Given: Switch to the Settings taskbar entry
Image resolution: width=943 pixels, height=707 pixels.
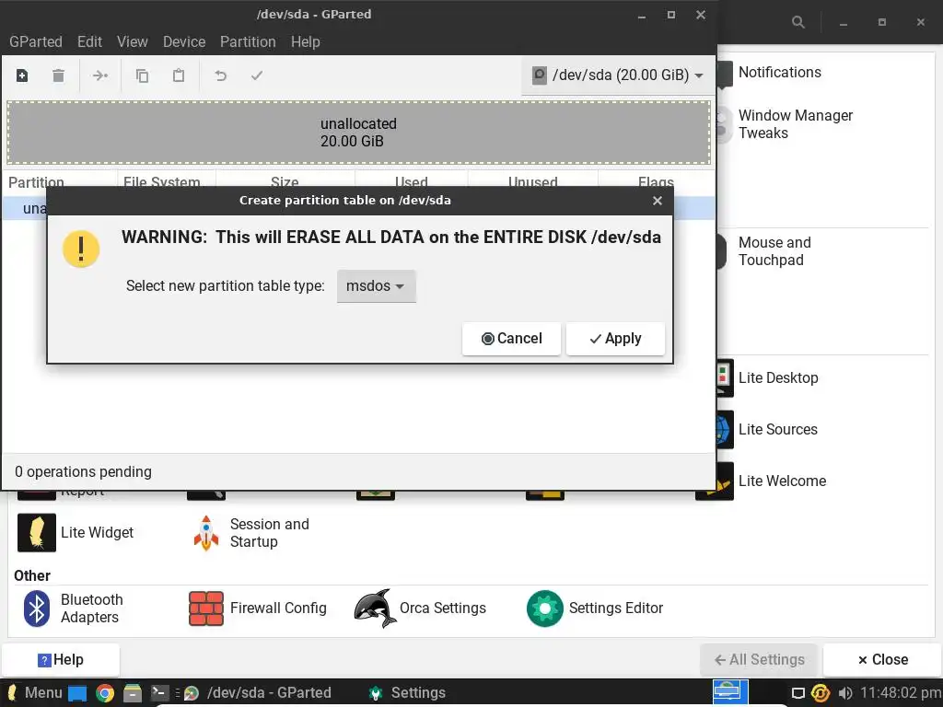Looking at the screenshot, I should tap(407, 693).
